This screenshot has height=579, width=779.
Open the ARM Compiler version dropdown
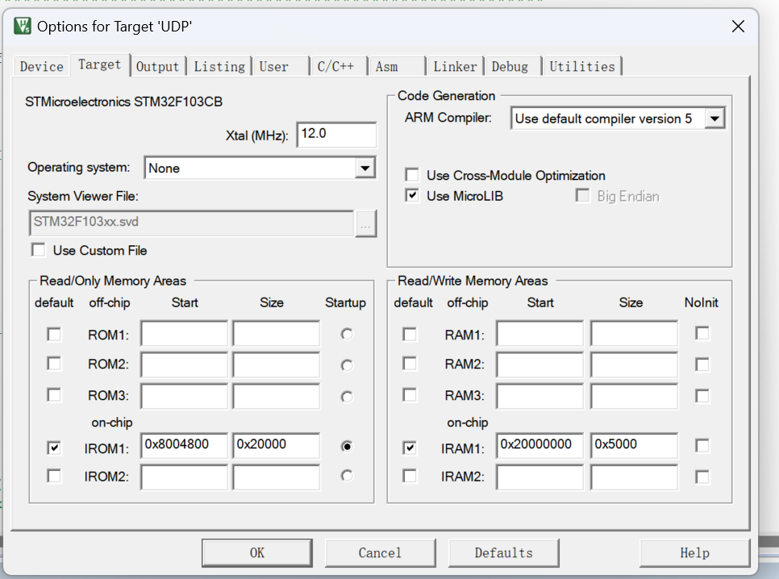tap(714, 119)
